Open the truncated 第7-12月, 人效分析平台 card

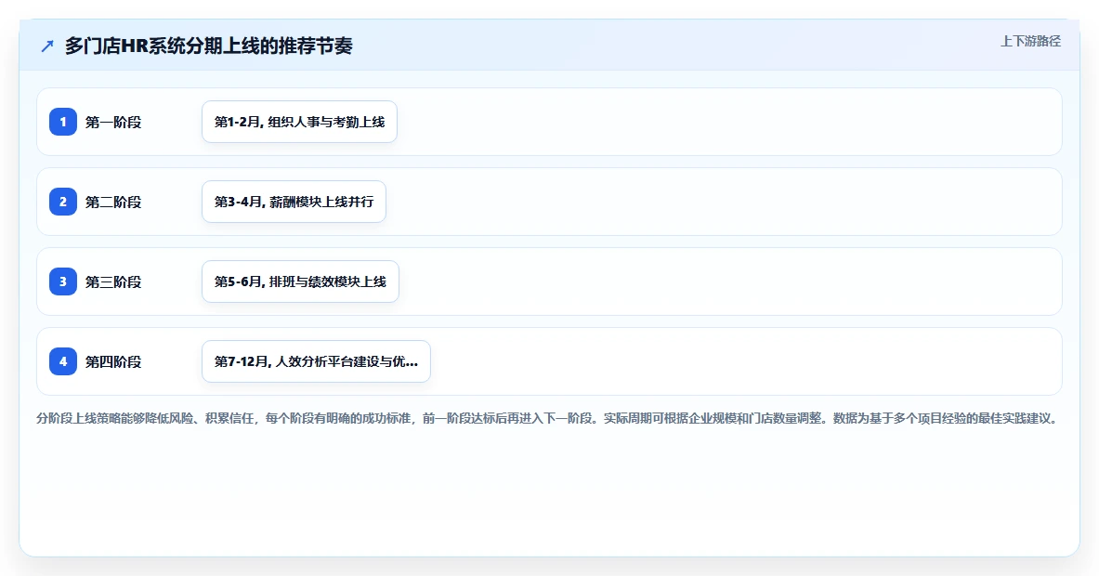coord(316,361)
